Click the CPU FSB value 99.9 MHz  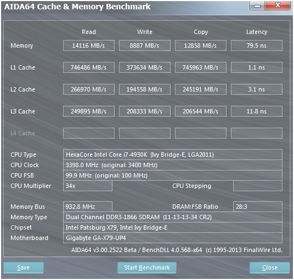[x=173, y=175]
